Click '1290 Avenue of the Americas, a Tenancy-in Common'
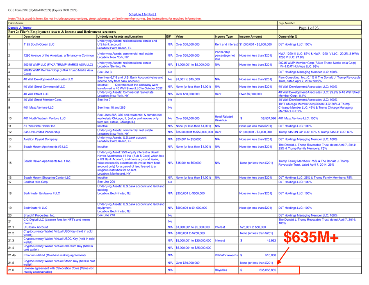 [x=59, y=55]
